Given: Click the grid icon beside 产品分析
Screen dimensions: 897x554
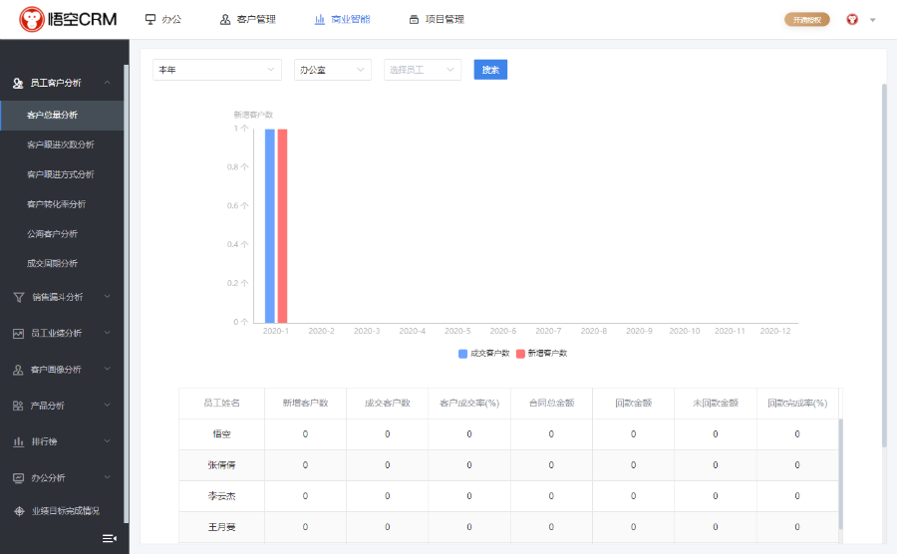Looking at the screenshot, I should point(18,406).
